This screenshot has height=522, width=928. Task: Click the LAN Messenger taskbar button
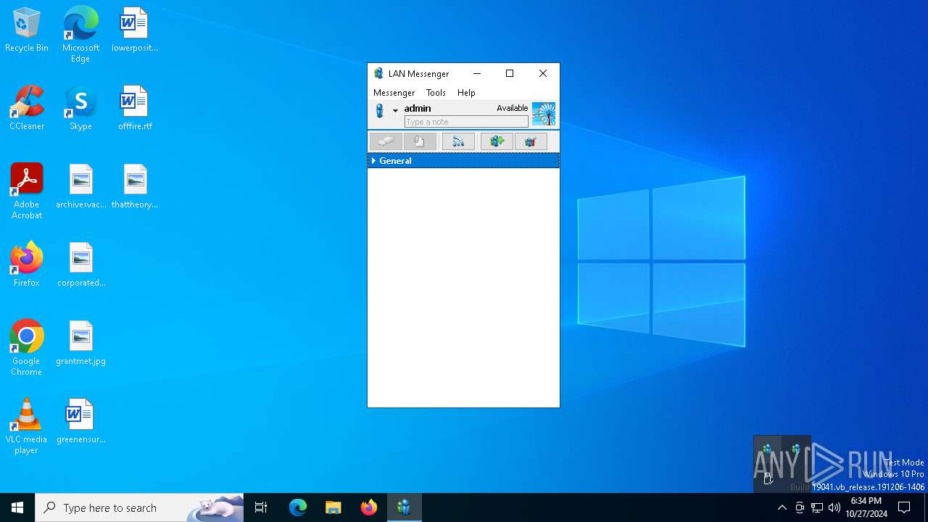[405, 507]
